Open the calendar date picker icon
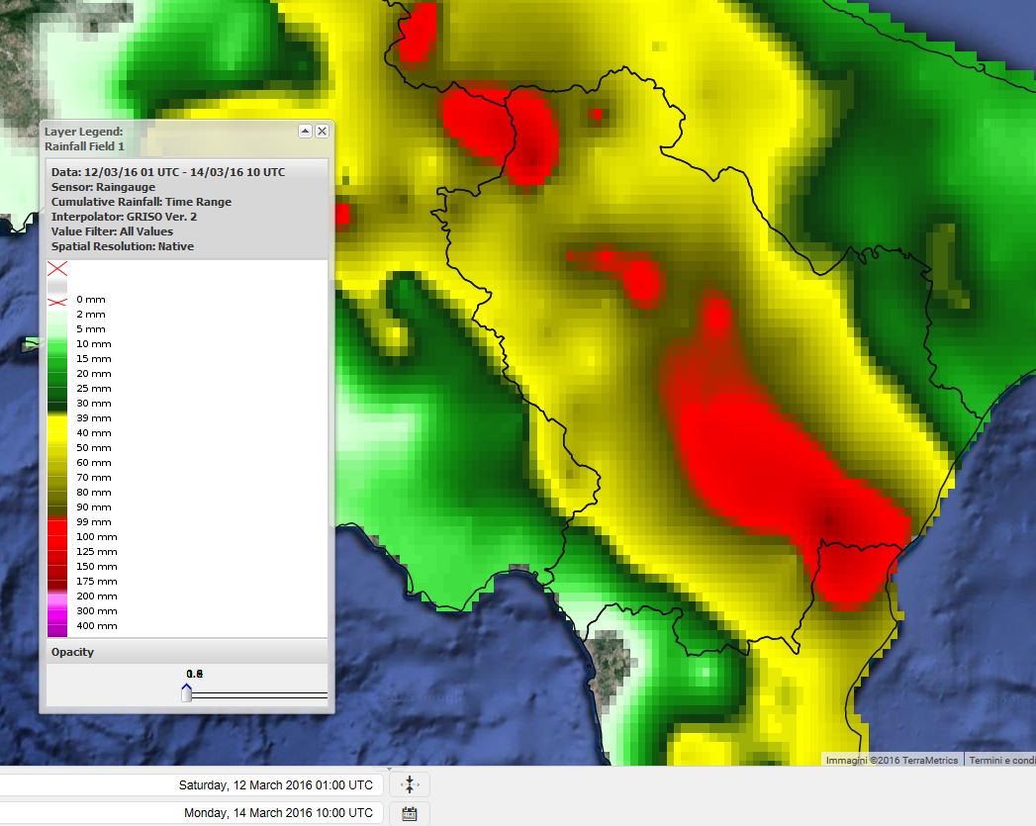This screenshot has width=1036, height=826. click(x=410, y=813)
